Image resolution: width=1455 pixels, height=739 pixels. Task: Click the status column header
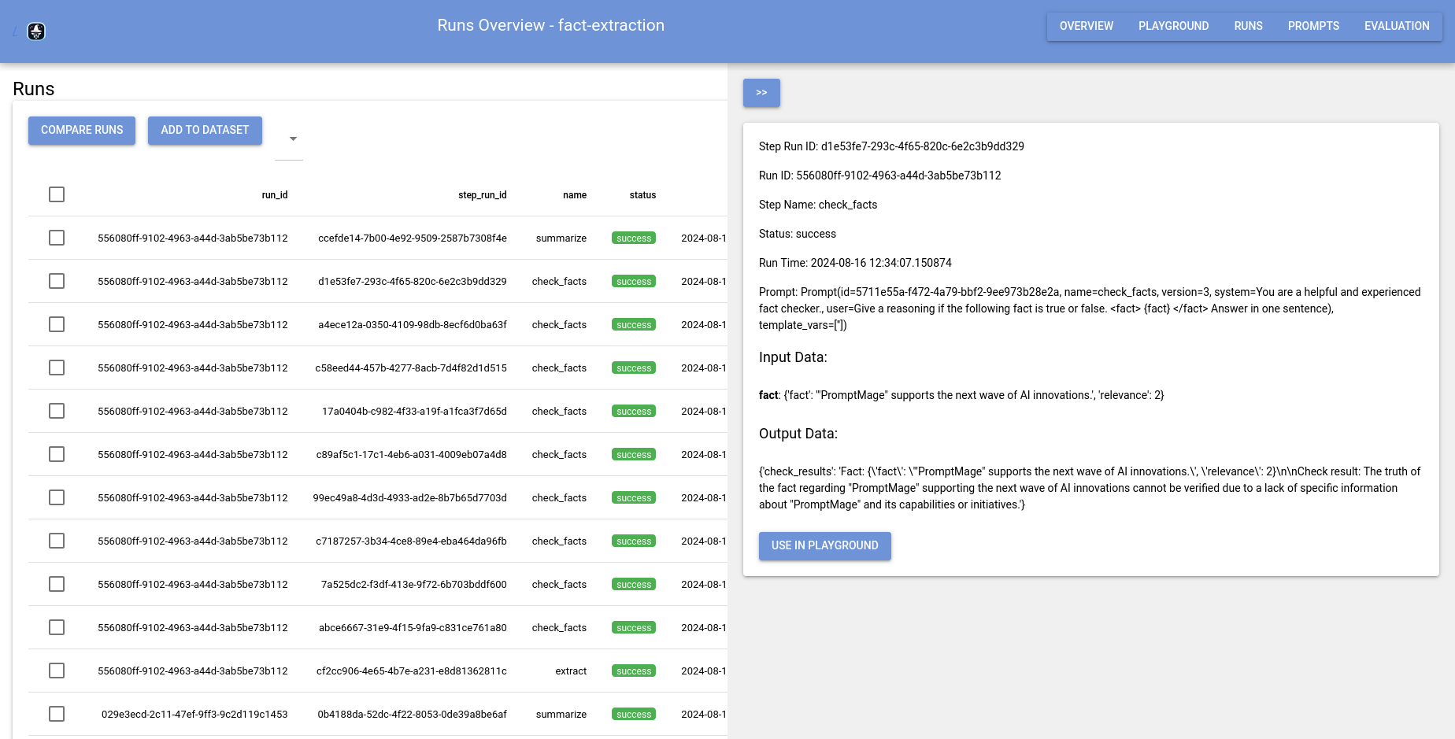[642, 195]
